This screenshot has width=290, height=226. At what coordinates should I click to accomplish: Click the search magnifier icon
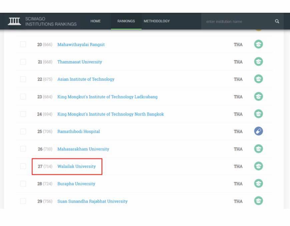pos(277,21)
